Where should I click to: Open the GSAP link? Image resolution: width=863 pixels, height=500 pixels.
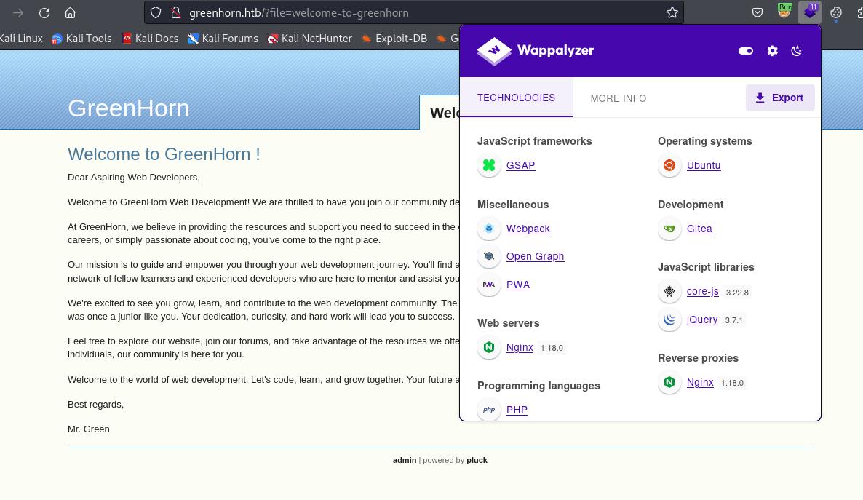click(521, 165)
